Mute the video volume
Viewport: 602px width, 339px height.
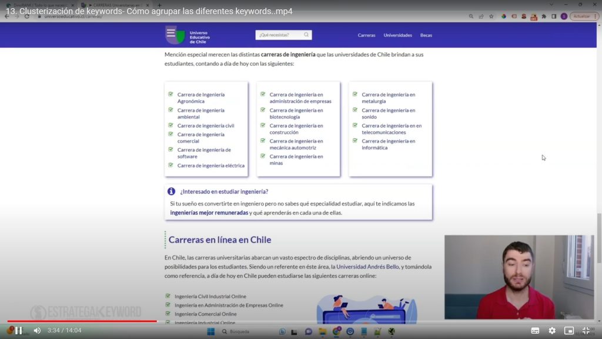click(x=37, y=331)
